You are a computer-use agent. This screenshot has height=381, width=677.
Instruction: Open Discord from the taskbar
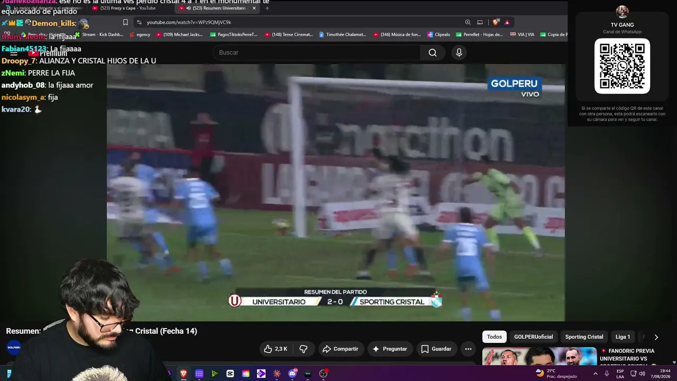coord(292,374)
